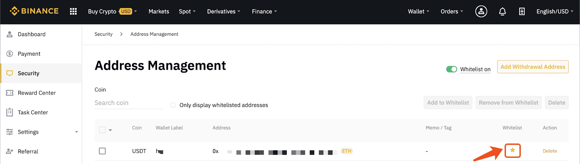Open the apps grid menu icon
The height and width of the screenshot is (164, 580).
(73, 12)
